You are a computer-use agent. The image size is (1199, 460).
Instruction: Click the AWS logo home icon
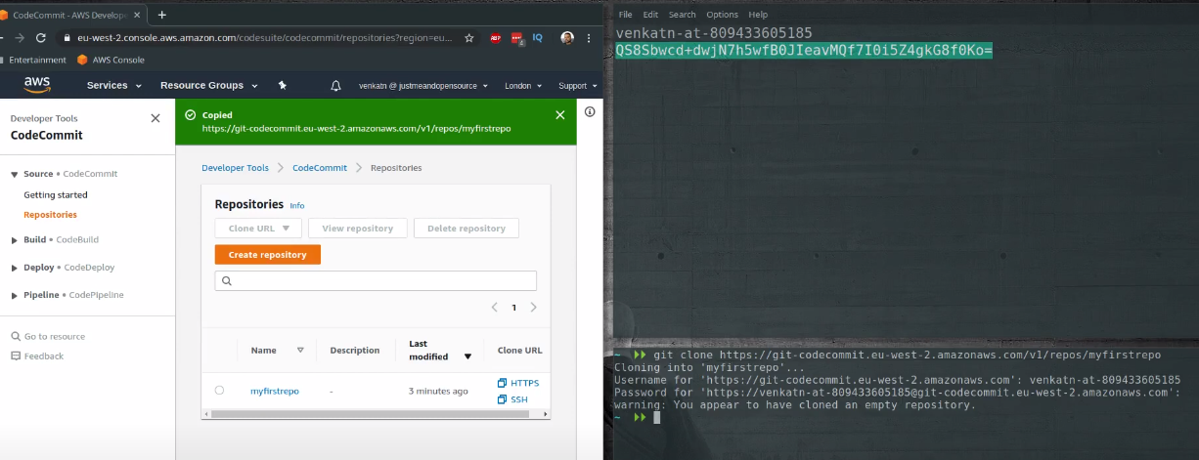(37, 85)
